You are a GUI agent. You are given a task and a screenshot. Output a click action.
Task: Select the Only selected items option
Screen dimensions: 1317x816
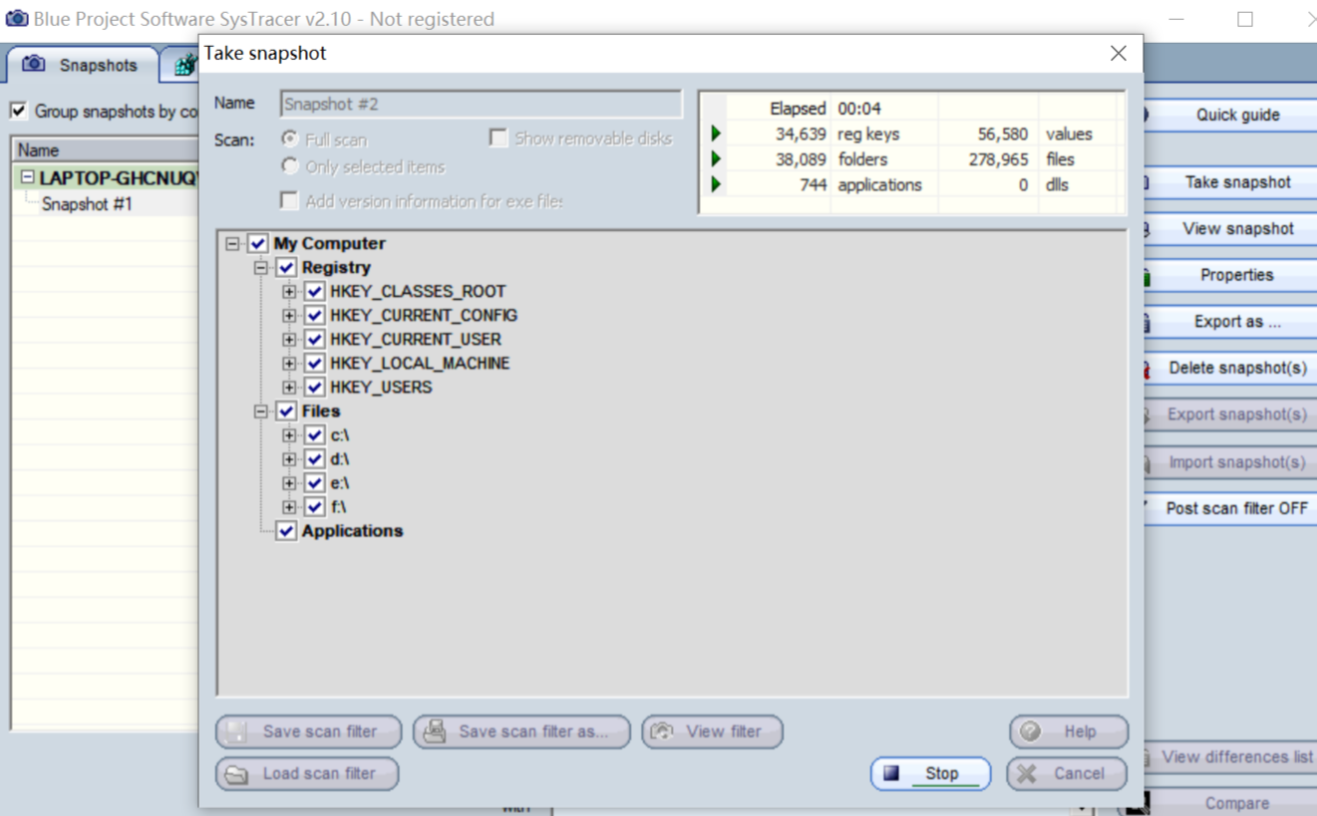[x=289, y=165]
